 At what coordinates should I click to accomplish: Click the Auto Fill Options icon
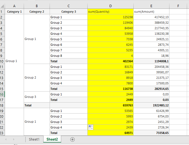tap(91, 127)
